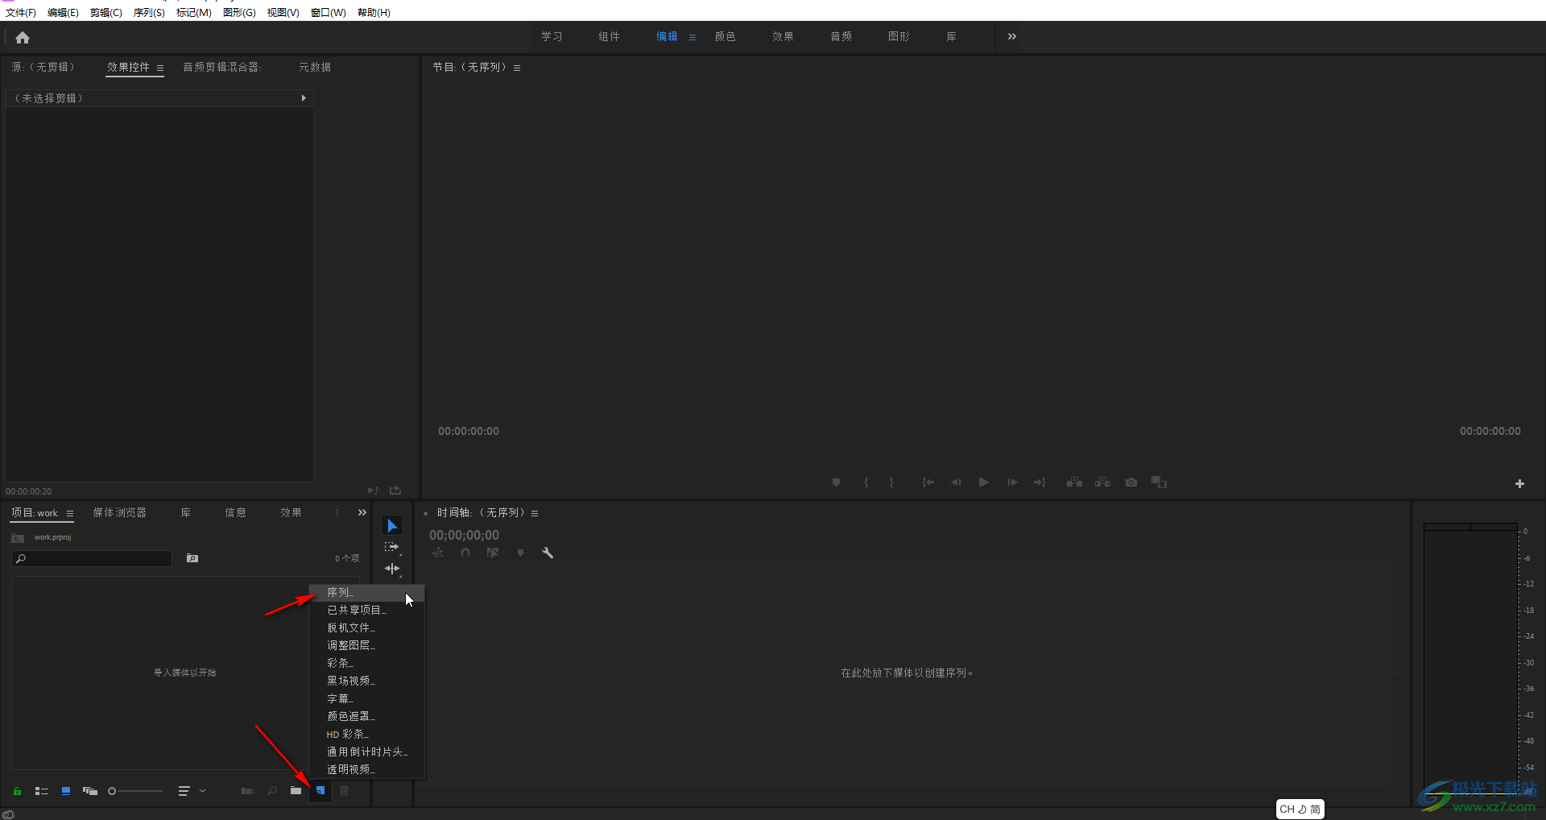
Task: Switch project panel to list view
Action: click(x=42, y=791)
